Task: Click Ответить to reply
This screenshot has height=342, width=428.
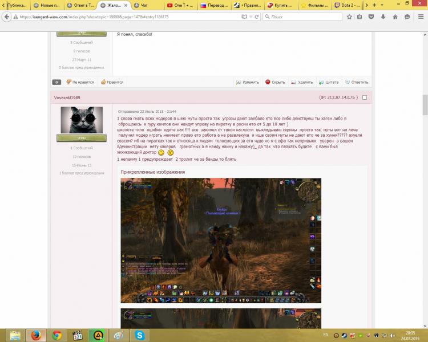Action: pos(357,82)
